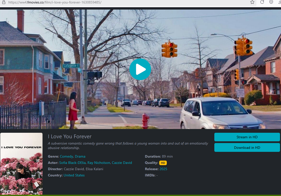Screen dimensions: 281x196
Task: Click the I Love You Forever poster
Action: pos(21,164)
